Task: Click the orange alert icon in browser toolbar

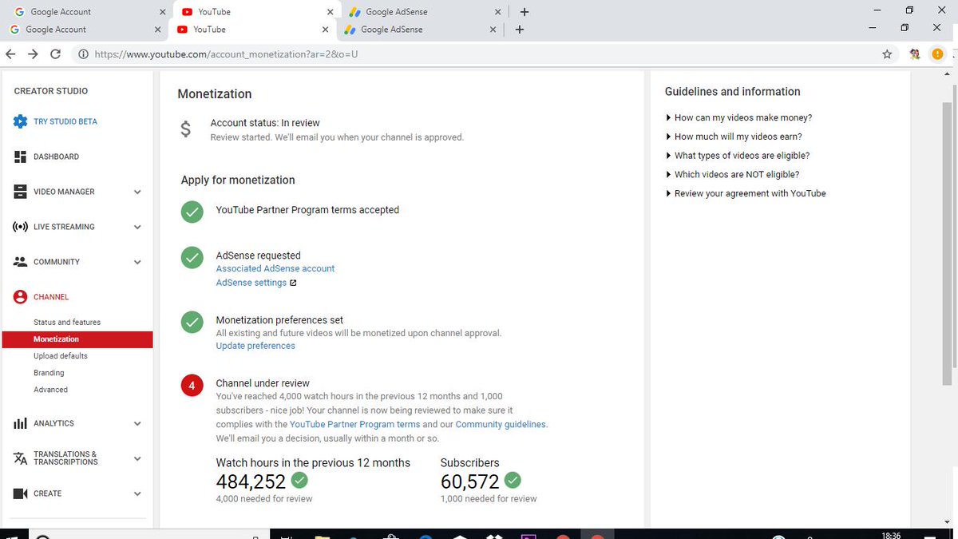Action: [937, 54]
